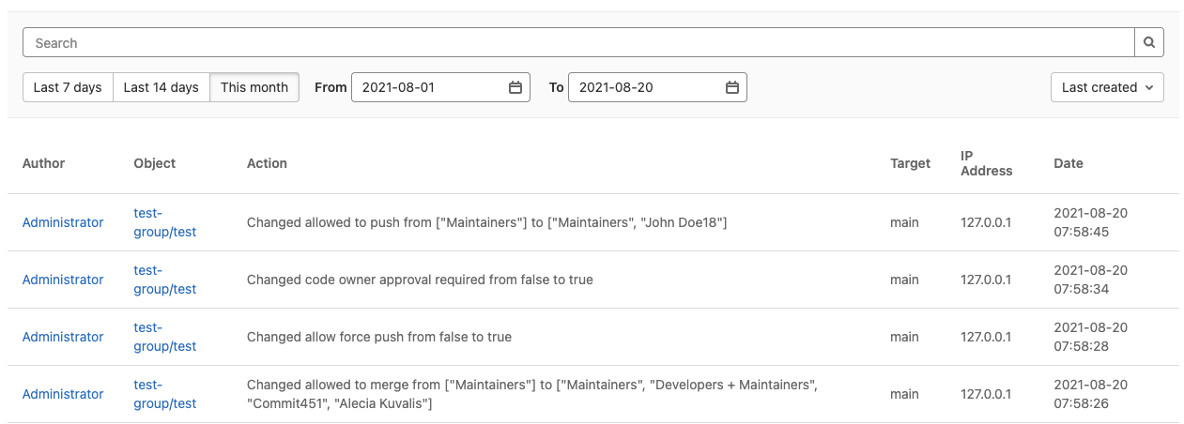
Task: Open test-group/test link for code owner approval event
Action: [x=165, y=280]
